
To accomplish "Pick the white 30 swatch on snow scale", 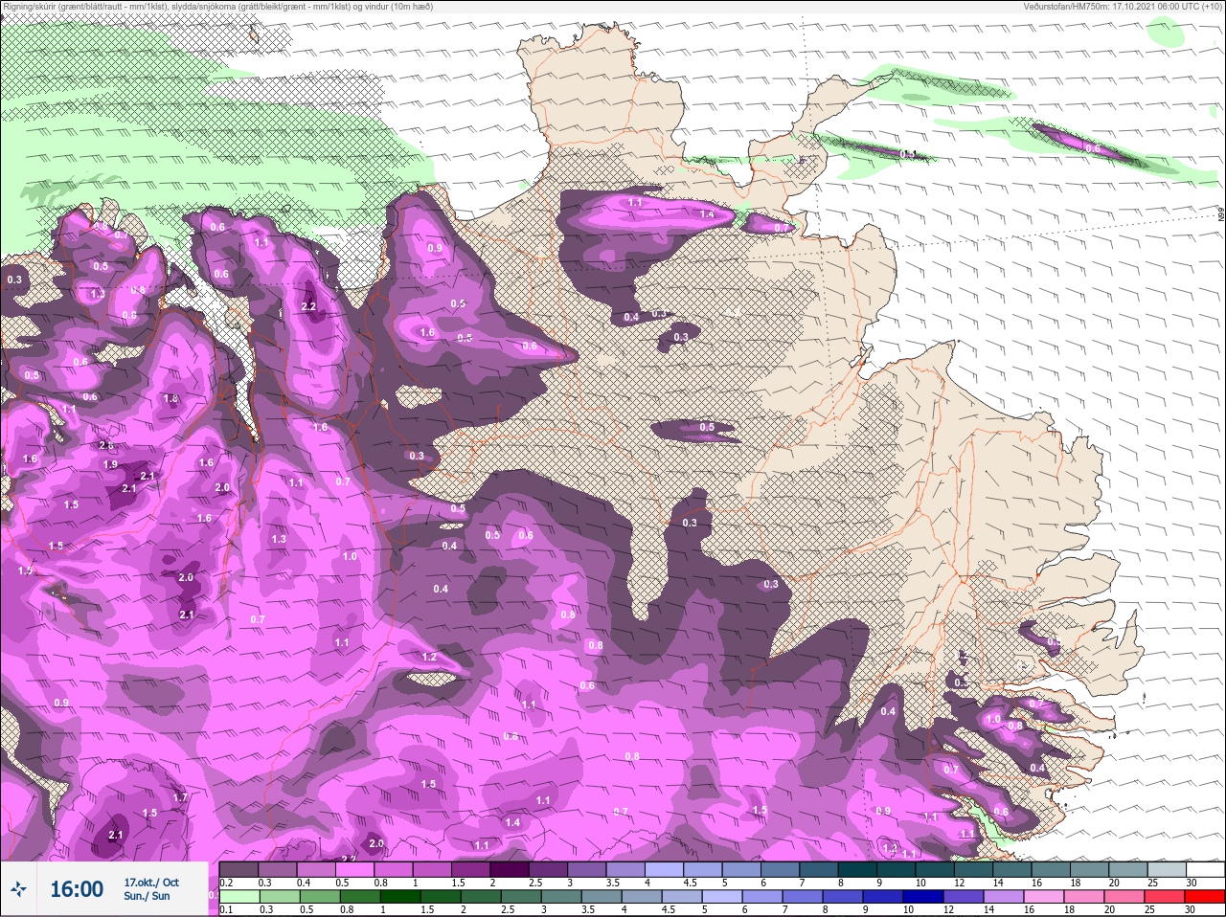I will point(1205,870).
